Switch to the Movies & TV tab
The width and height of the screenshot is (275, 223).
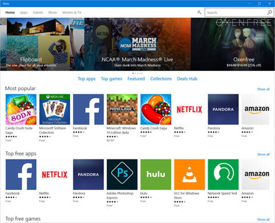(72, 12)
